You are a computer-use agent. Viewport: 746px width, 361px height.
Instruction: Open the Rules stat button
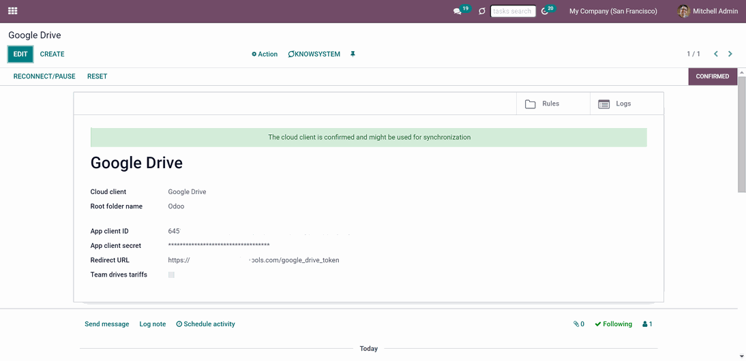click(553, 104)
